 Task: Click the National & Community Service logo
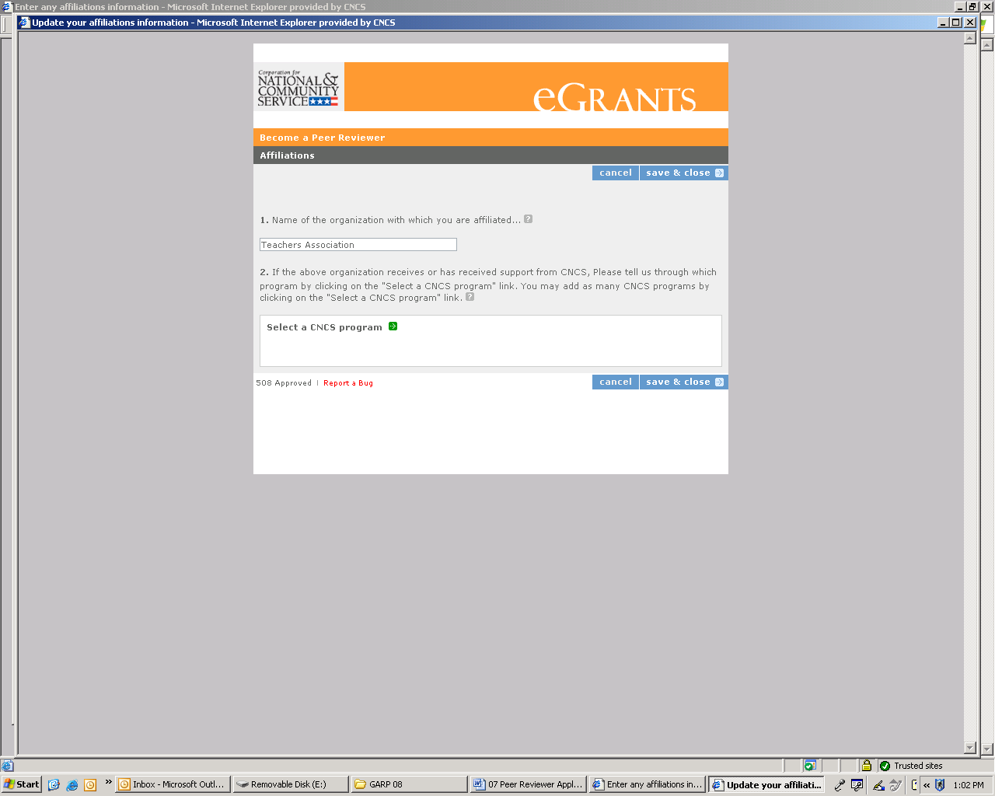pos(298,88)
